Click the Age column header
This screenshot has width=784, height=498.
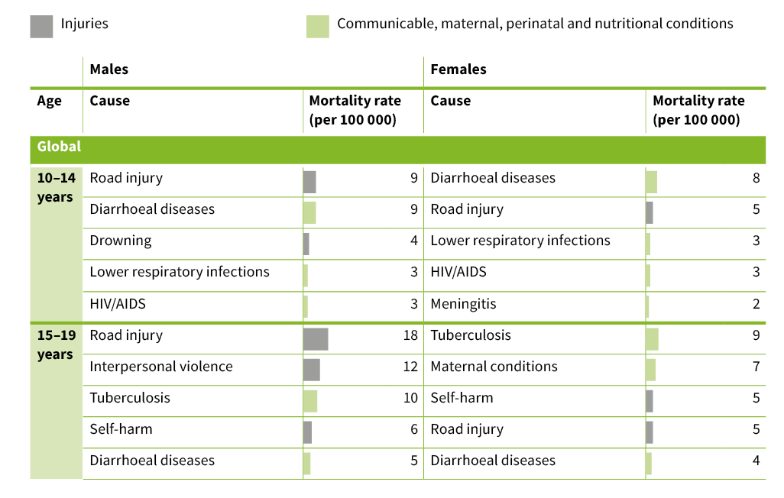tap(50, 101)
